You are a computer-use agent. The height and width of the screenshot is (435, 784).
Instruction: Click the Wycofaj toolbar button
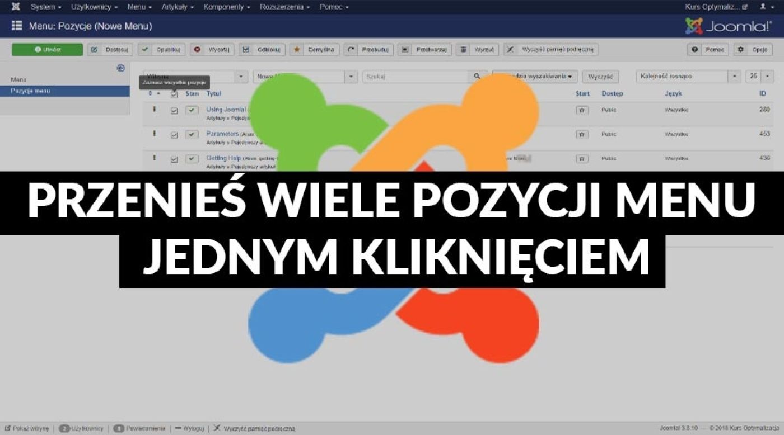coord(212,50)
